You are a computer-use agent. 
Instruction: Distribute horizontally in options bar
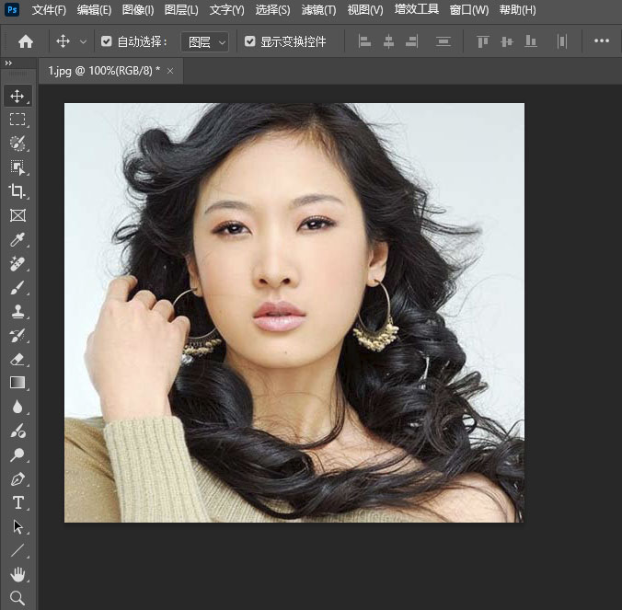point(561,41)
